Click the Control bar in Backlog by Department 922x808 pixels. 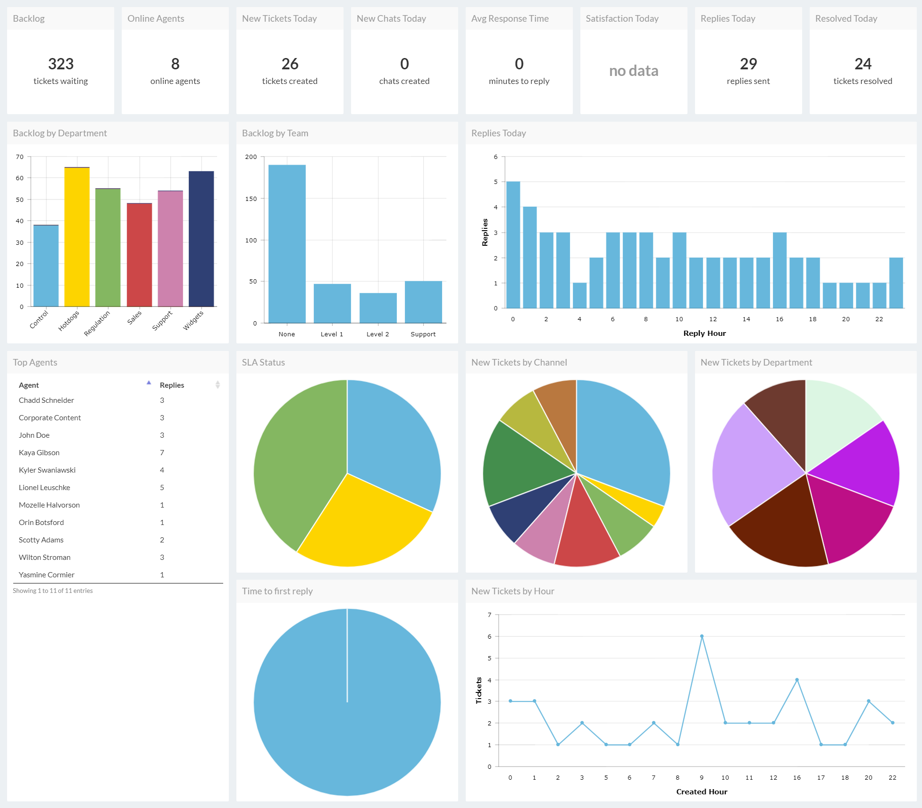46,266
